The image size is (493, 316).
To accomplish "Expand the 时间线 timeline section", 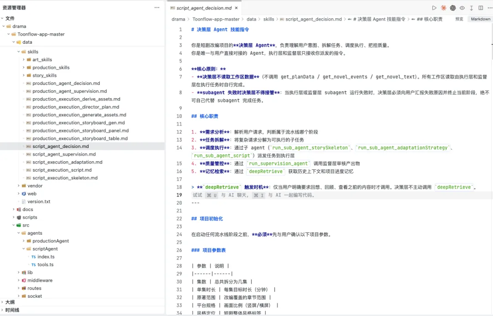I will (2, 310).
